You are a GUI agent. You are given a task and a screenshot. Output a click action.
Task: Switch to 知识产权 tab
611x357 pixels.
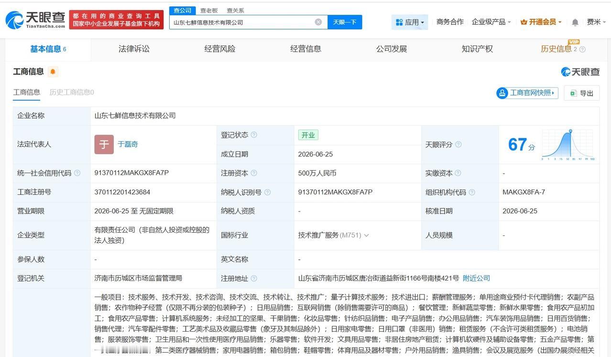[477, 49]
